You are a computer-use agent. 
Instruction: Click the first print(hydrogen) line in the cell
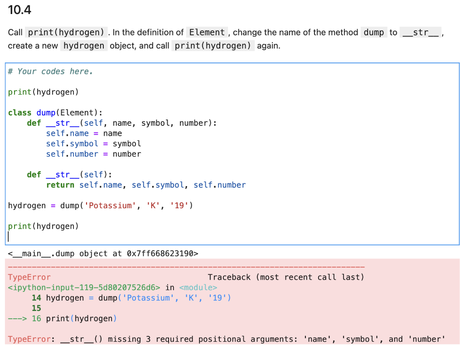tap(43, 92)
